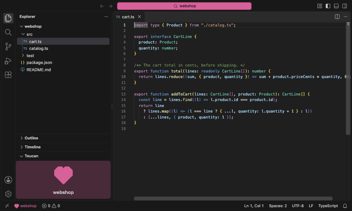Viewport: 352px width, 211px height.
Task: Open the Extensions view
Action: pos(8,75)
